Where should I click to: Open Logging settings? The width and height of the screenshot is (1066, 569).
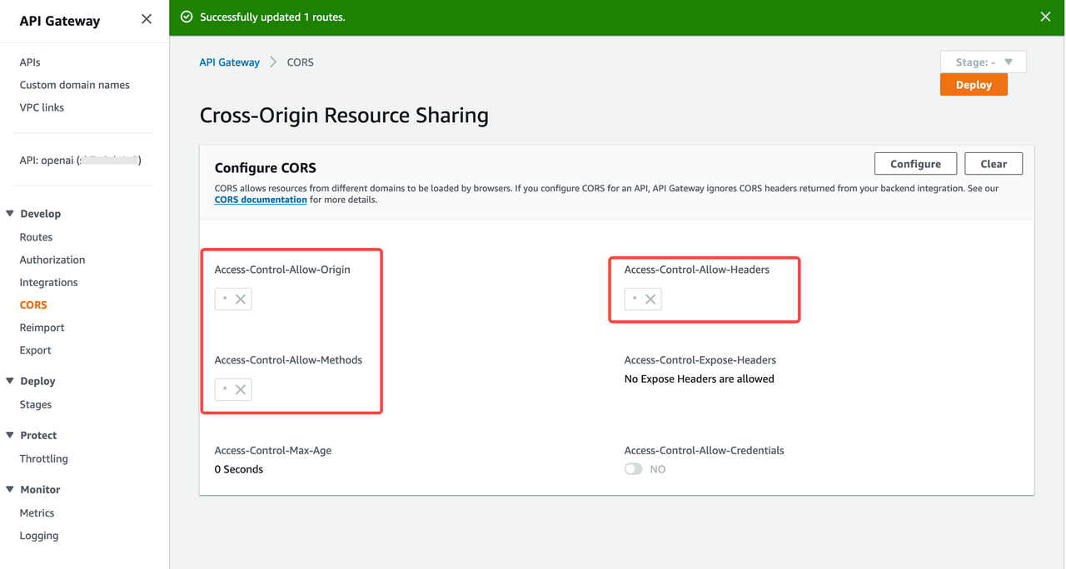pyautogui.click(x=39, y=536)
